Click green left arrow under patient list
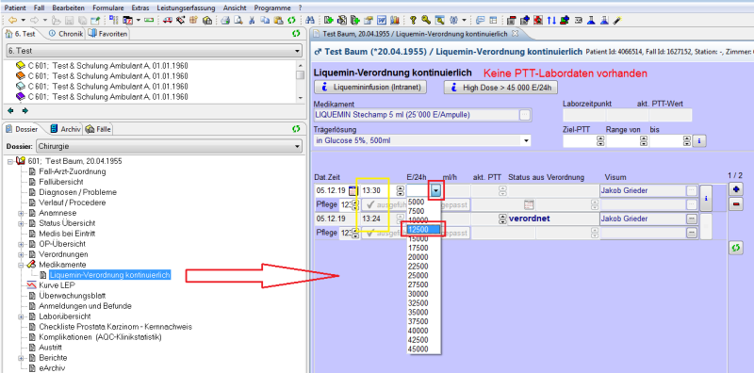This screenshot has height=373, width=754. pos(11,110)
